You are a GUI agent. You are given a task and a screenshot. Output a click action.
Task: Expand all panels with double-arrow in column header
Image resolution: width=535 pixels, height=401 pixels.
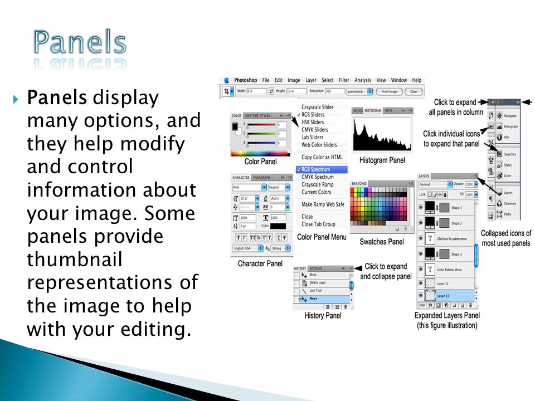(493, 102)
